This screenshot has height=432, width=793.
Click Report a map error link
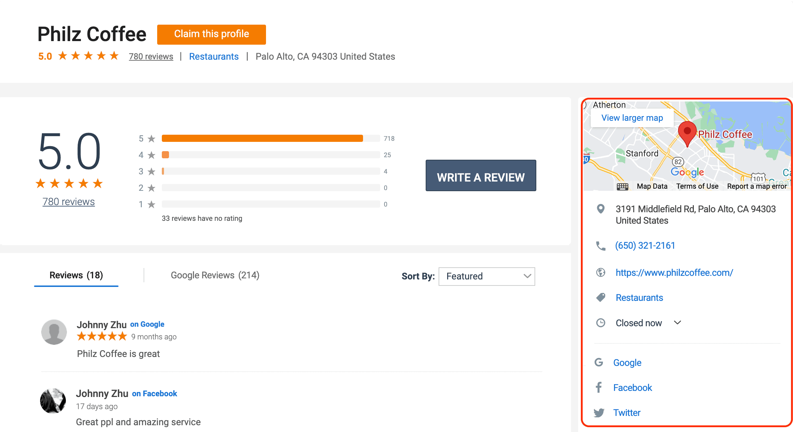point(757,186)
